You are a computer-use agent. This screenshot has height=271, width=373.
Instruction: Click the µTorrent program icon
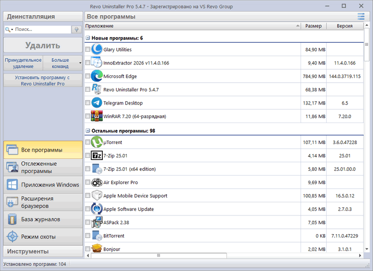click(96, 142)
